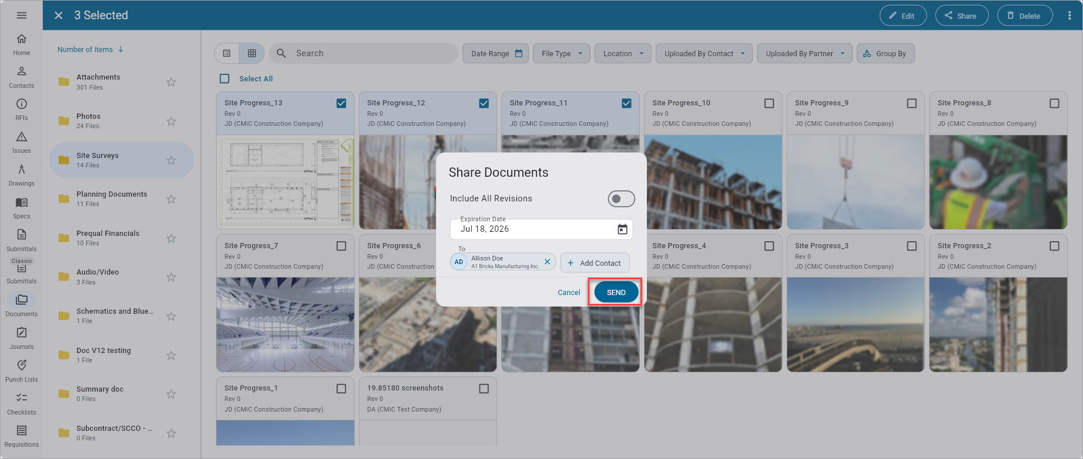Click the Expiration Date field
This screenshot has width=1083, height=459.
coord(541,229)
